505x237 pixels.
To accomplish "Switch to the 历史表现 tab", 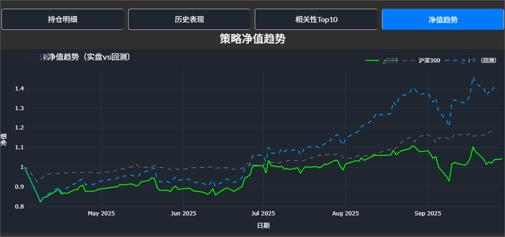I will (189, 19).
